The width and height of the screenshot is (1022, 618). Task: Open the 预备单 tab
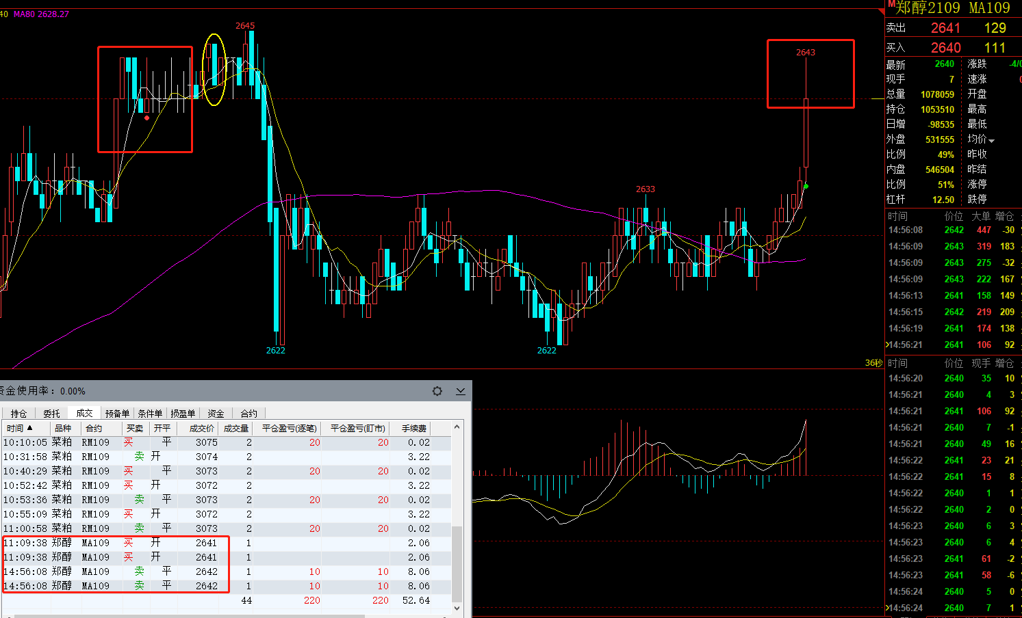pos(117,413)
